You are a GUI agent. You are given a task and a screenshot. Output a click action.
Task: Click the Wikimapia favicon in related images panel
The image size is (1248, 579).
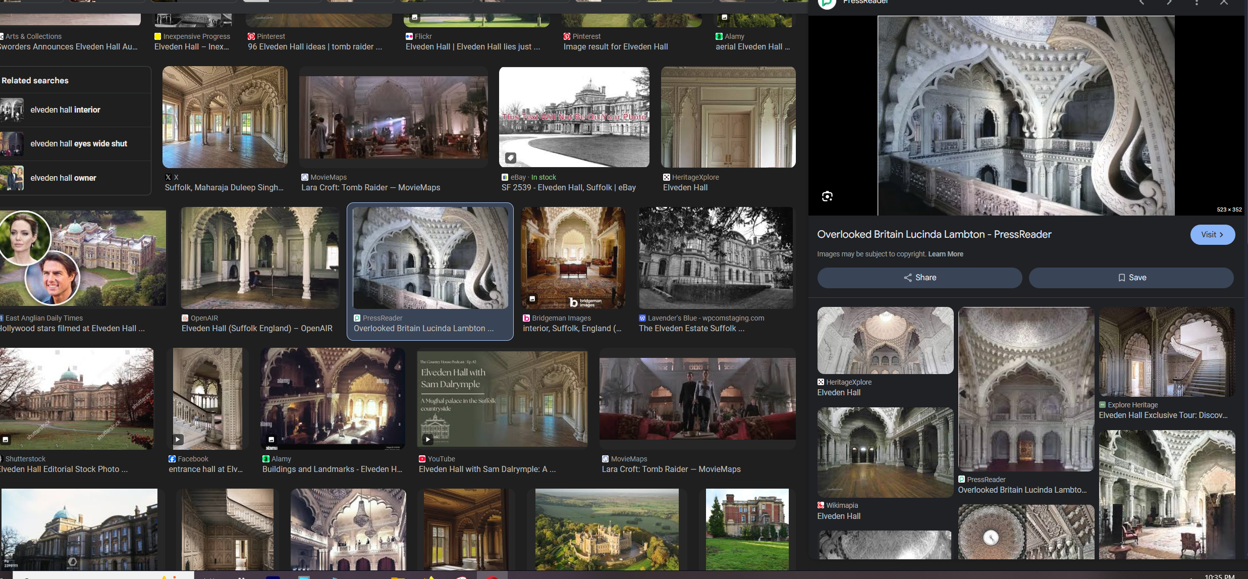(821, 505)
